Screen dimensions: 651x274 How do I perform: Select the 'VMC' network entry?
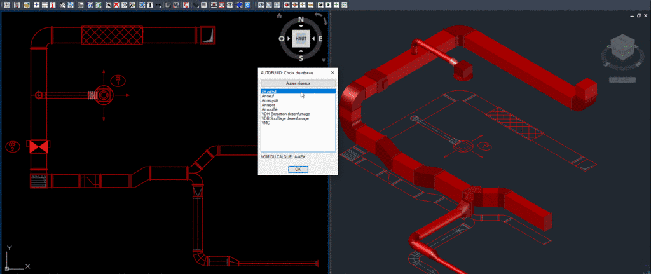coord(266,123)
